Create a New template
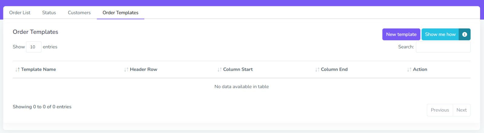The image size is (484, 133). (401, 34)
